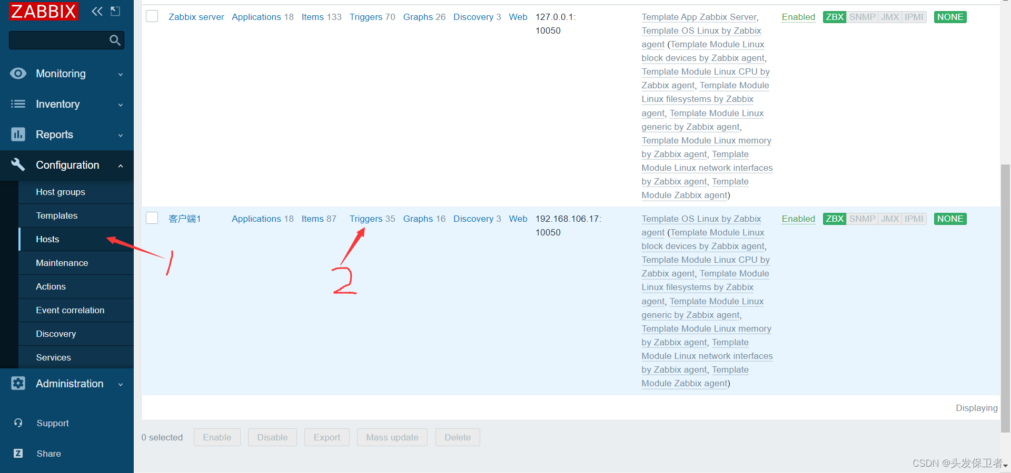Image resolution: width=1011 pixels, height=473 pixels.
Task: Open Services submenu item
Action: point(76,357)
